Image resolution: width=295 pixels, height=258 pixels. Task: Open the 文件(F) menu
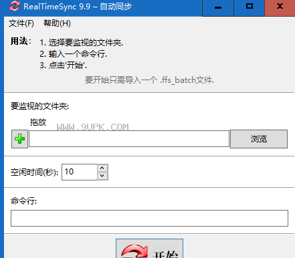coord(21,23)
